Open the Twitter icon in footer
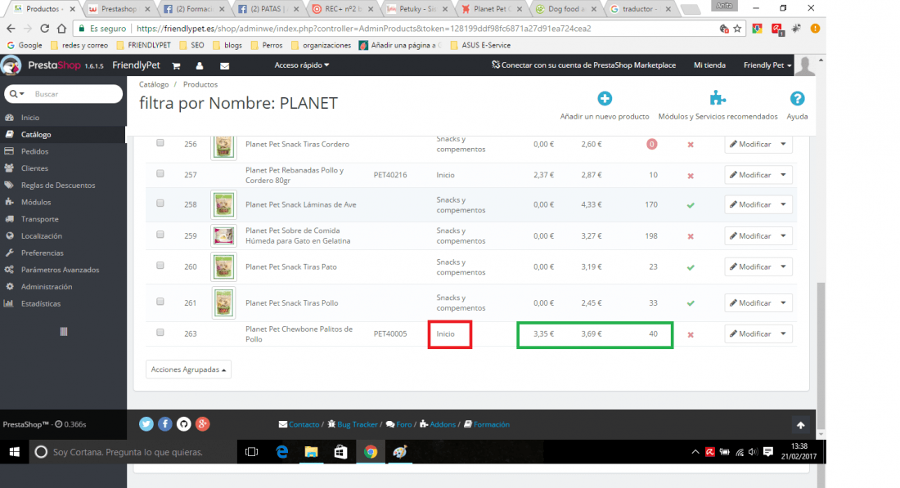This screenshot has width=900, height=488. [146, 423]
